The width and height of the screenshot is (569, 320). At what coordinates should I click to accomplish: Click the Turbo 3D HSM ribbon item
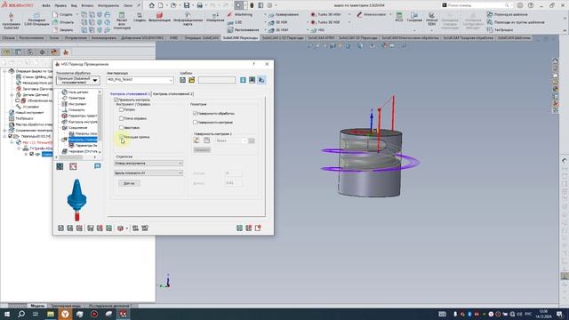tap(325, 14)
